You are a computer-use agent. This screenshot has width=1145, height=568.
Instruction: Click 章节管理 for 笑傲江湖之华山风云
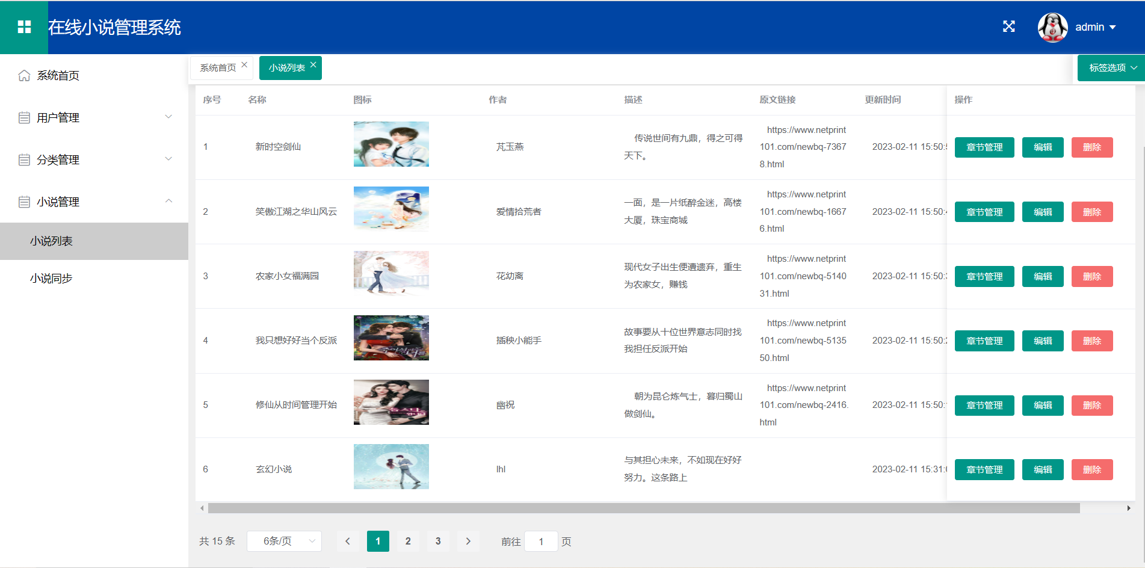[x=984, y=212]
